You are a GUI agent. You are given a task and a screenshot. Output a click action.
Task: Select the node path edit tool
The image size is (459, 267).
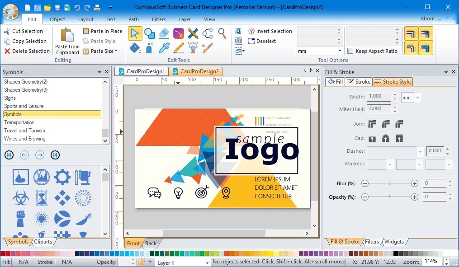click(208, 33)
